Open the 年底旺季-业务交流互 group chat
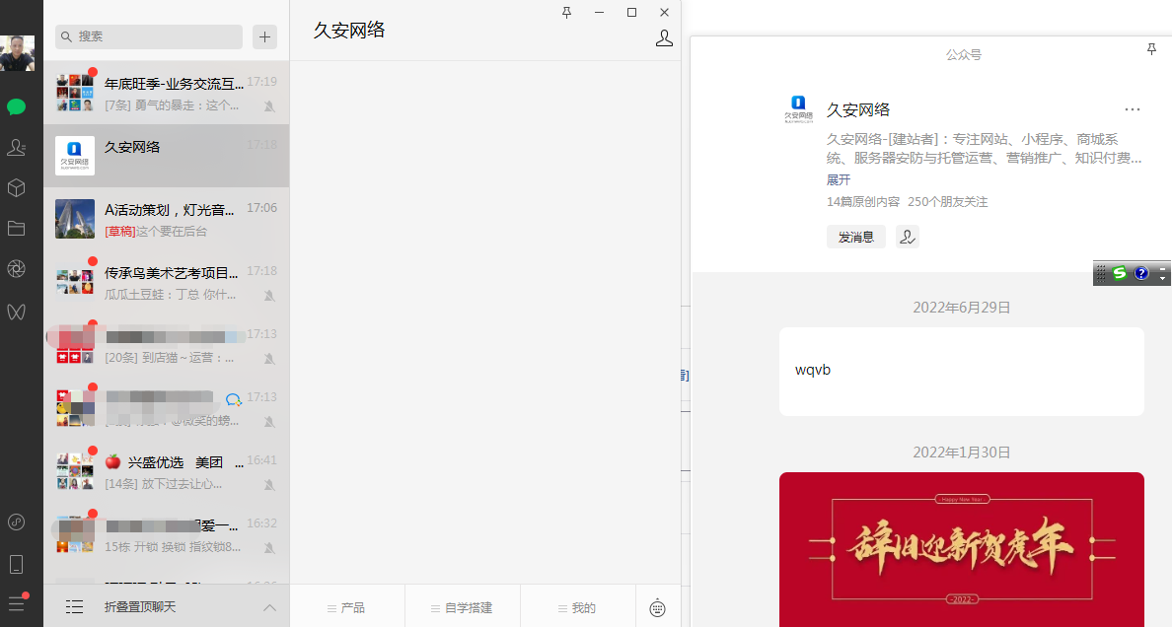The width and height of the screenshot is (1172, 627). 166,93
